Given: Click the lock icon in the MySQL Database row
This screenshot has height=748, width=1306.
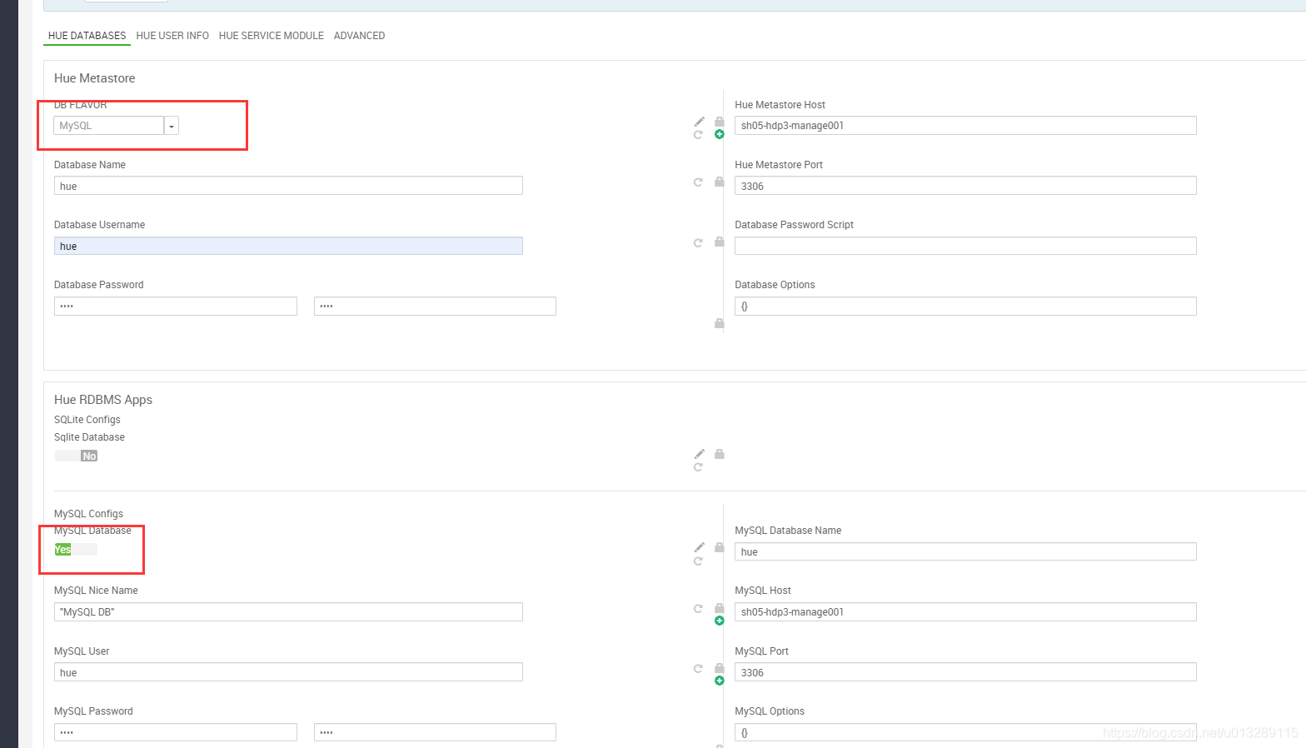Looking at the screenshot, I should (x=720, y=547).
